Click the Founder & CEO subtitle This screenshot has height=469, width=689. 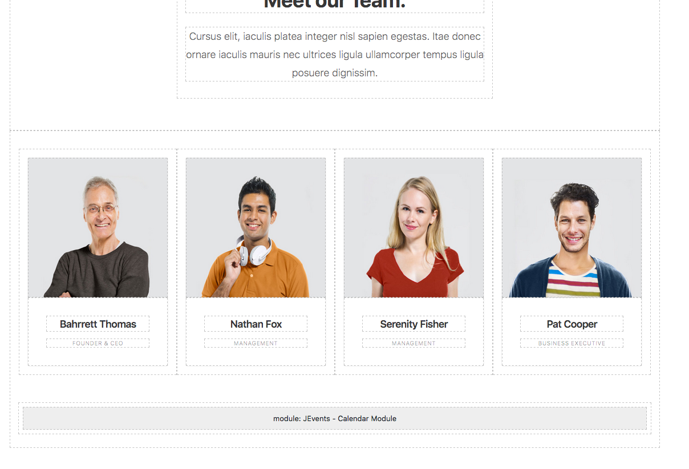98,343
